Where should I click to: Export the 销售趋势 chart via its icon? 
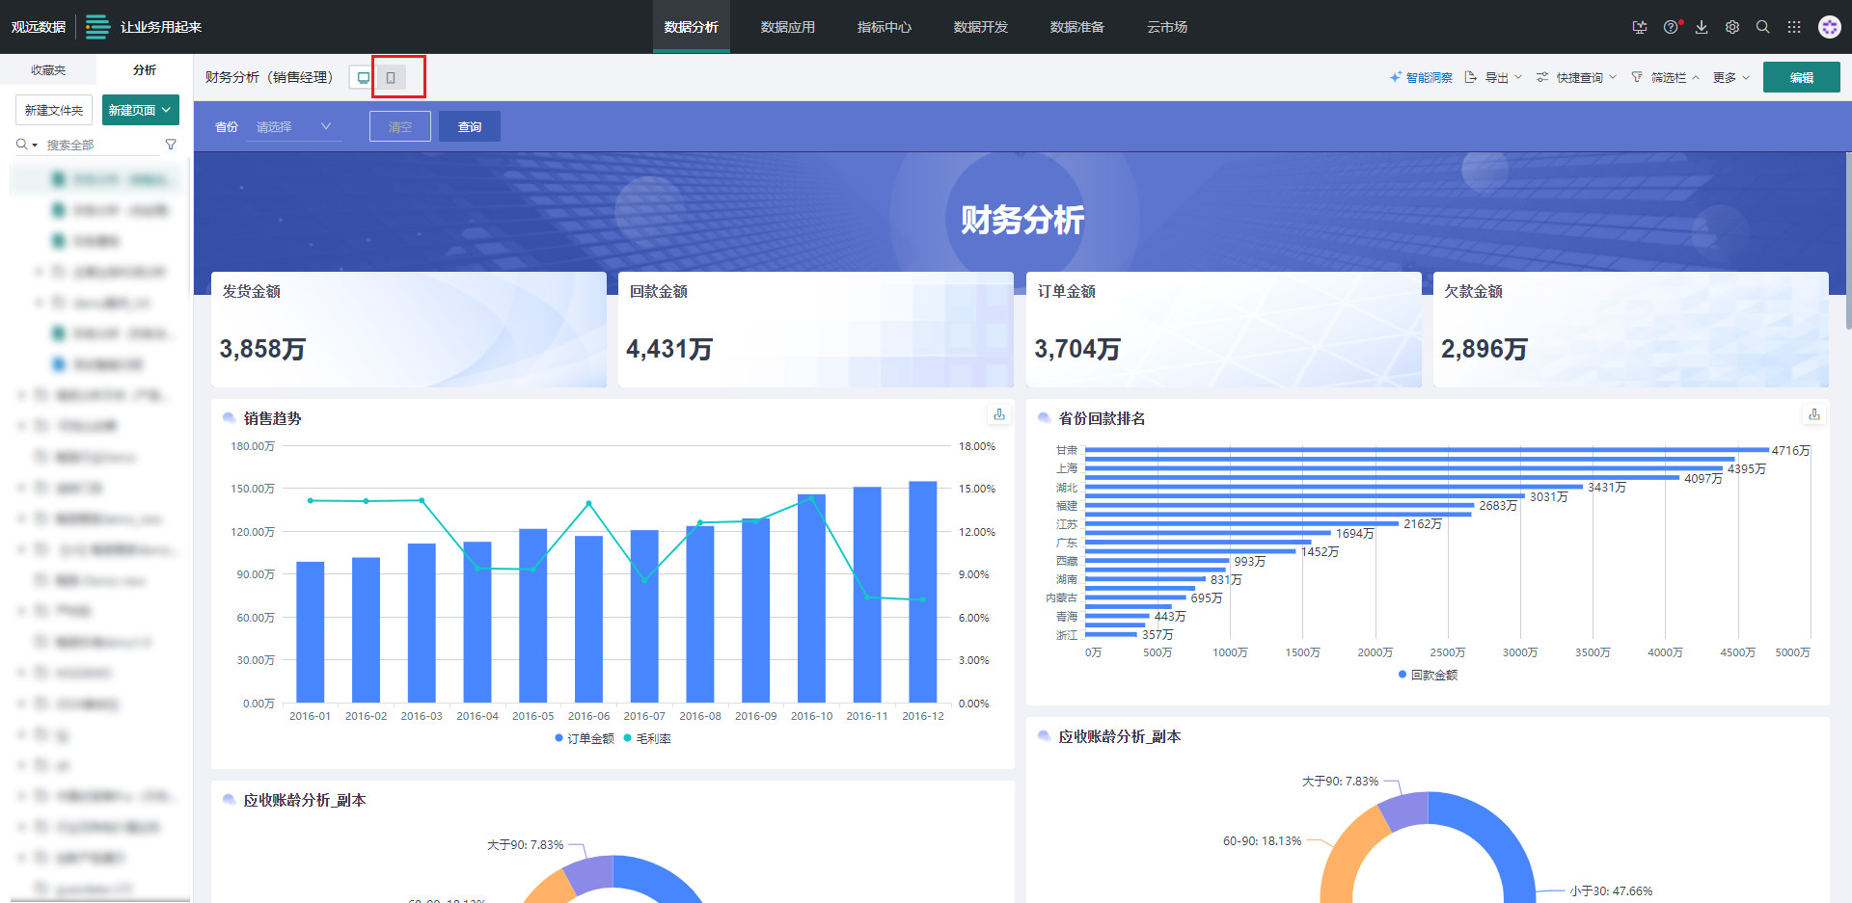click(x=999, y=414)
